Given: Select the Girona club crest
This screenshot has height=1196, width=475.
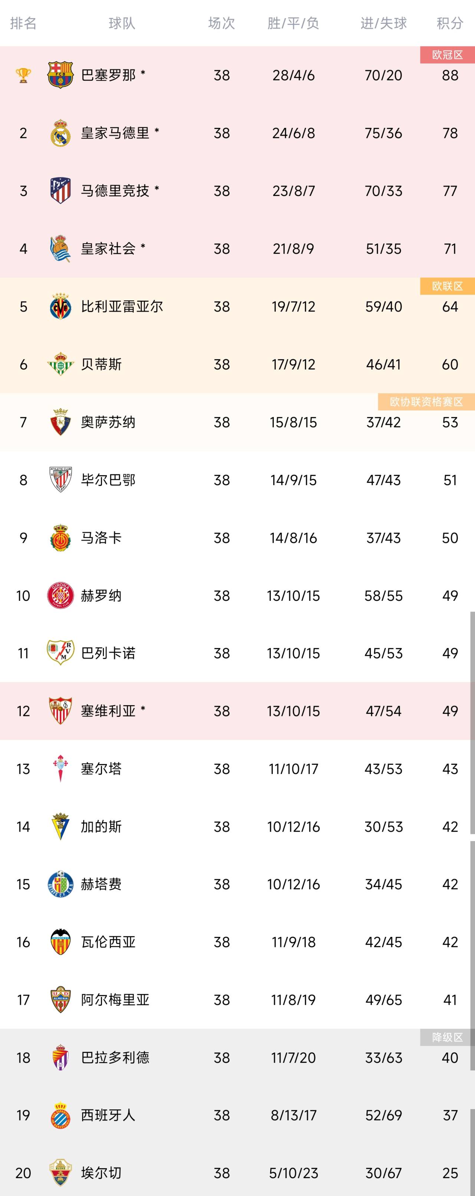Looking at the screenshot, I should (x=61, y=595).
